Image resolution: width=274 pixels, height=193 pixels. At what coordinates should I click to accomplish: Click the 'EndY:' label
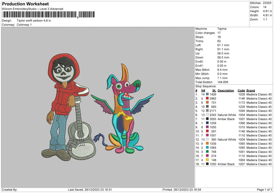tap(200, 66)
